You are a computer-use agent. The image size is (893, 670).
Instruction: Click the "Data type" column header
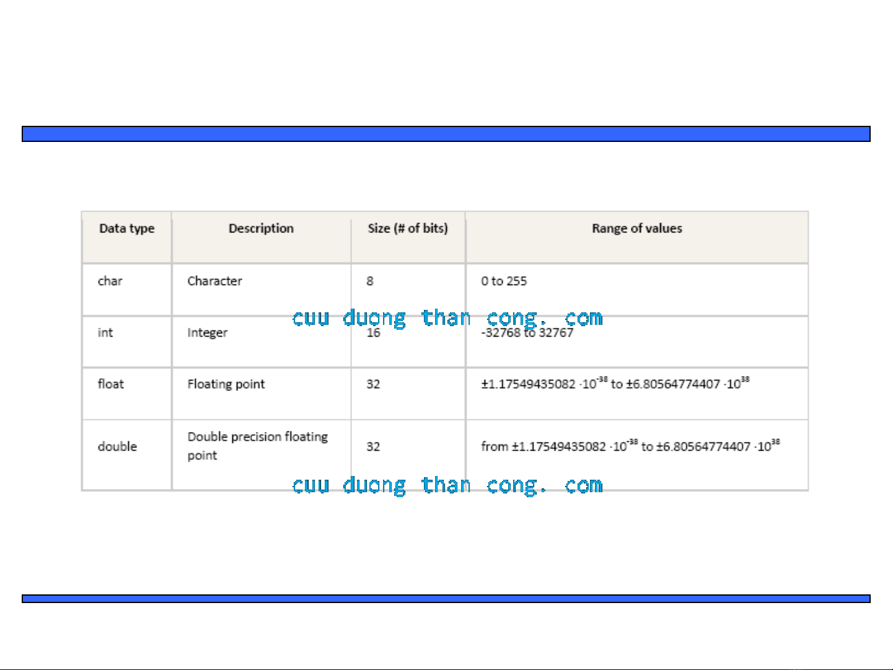(x=126, y=229)
